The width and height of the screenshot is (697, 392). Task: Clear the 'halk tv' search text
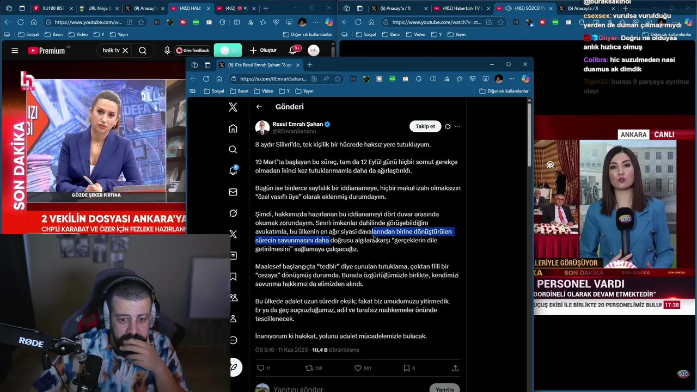[x=125, y=51]
